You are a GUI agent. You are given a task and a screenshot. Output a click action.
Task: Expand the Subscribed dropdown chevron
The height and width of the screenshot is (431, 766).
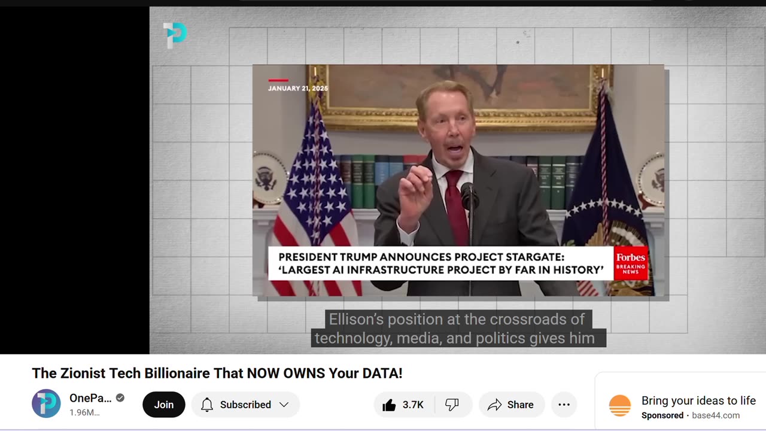[284, 405]
